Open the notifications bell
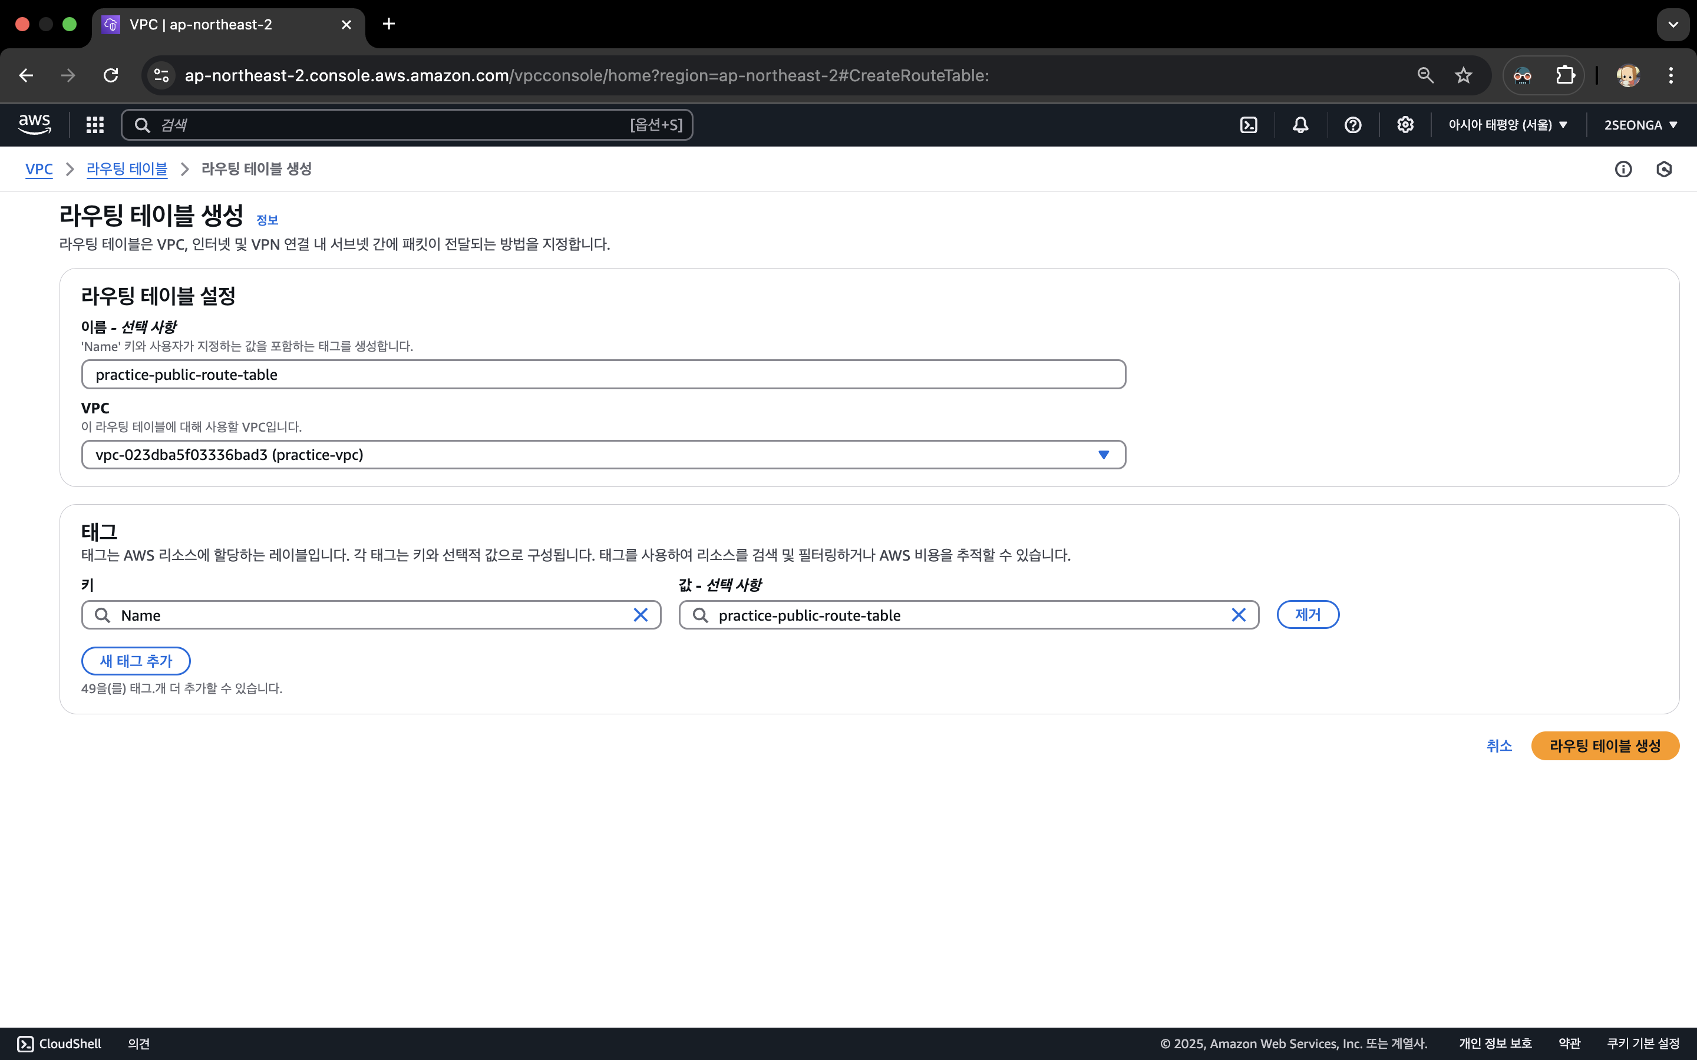The height and width of the screenshot is (1060, 1697). (x=1300, y=125)
